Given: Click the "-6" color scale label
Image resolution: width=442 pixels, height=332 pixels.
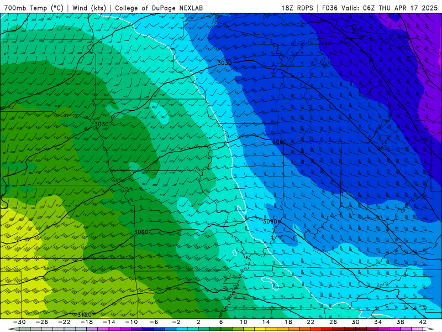Looking at the screenshot, I should [154, 322].
